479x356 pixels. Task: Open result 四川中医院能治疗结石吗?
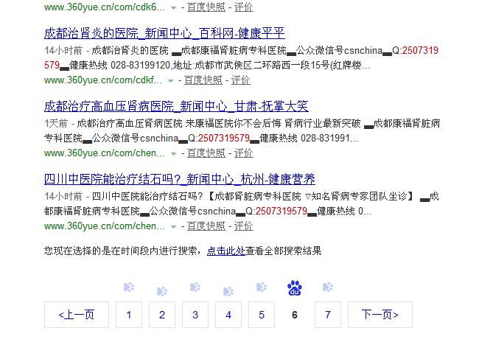pyautogui.click(x=180, y=179)
